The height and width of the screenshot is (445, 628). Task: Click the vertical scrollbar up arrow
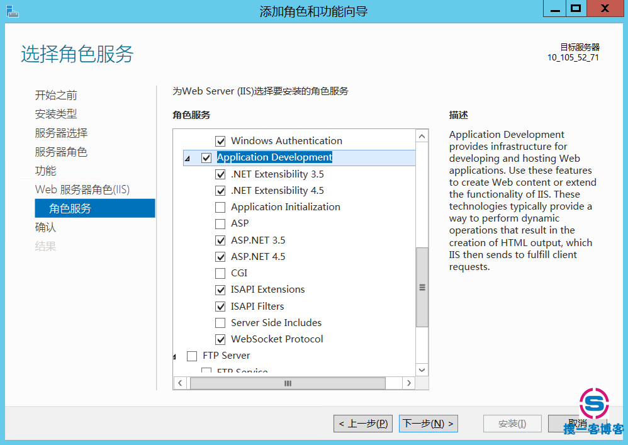422,136
